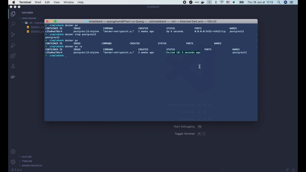Click the EXPLORER panel header
306x172 pixels.
point(27,13)
